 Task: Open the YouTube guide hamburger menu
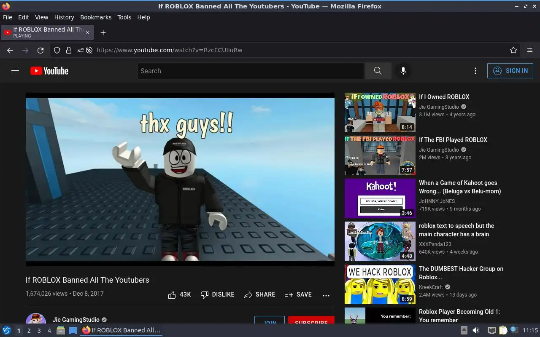point(15,71)
